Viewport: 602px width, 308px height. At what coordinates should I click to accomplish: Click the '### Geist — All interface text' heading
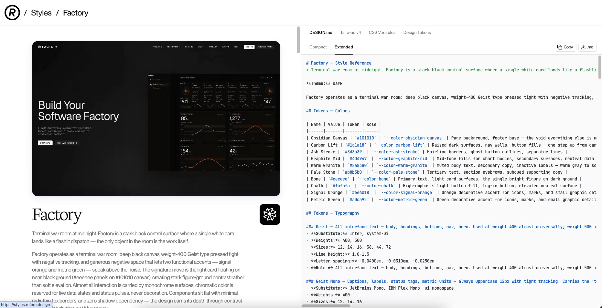tap(452, 227)
